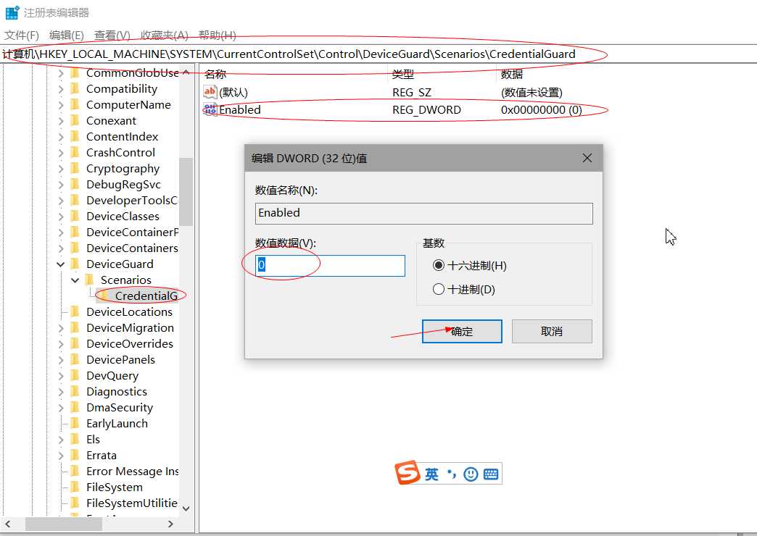Open the 帮助(H) menu
This screenshot has height=536, width=757.
[218, 35]
